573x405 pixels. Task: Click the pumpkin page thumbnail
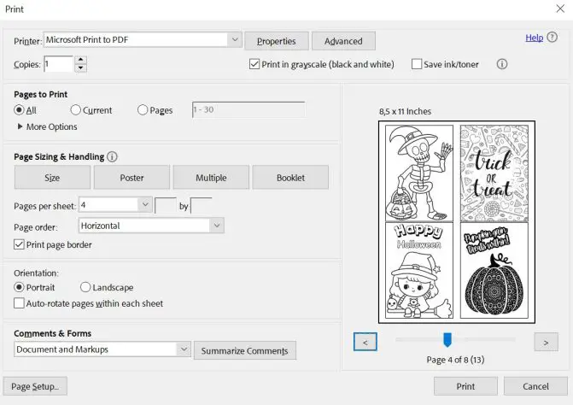tap(494, 271)
